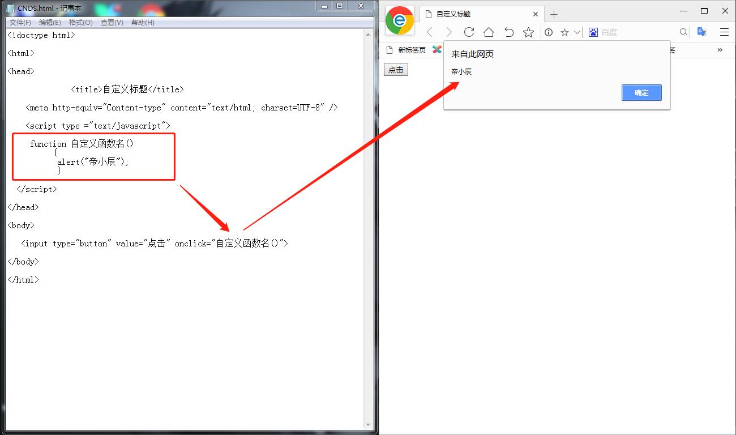
Task: Click the browser refresh icon
Action: click(x=469, y=32)
